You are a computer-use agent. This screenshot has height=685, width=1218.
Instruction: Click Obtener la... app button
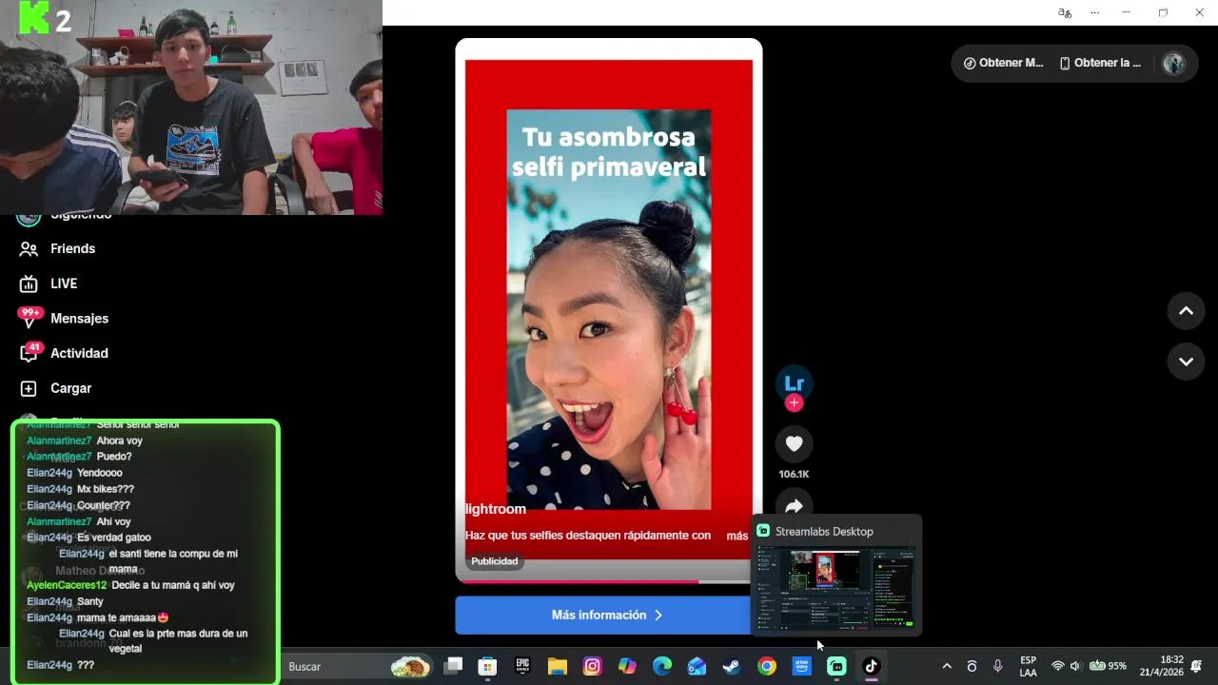coord(1100,63)
